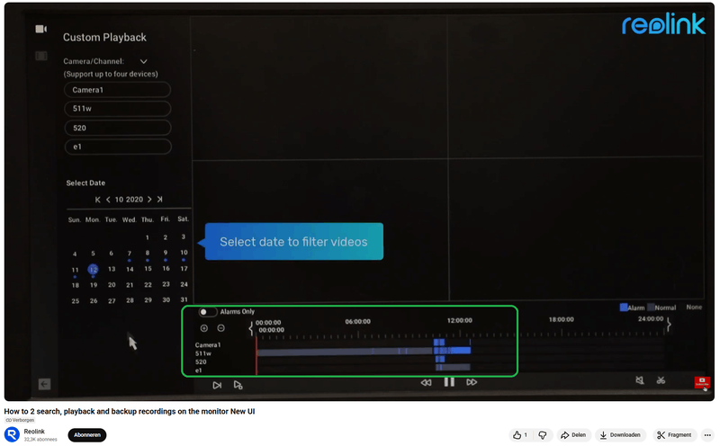Go to next month in calendar

coord(149,200)
